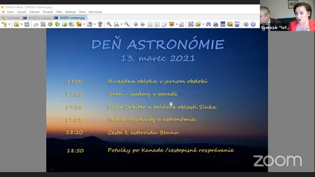This screenshot has width=315, height=177.
Task: Toggle fullscreen view icon
Action: [x=191, y=24]
